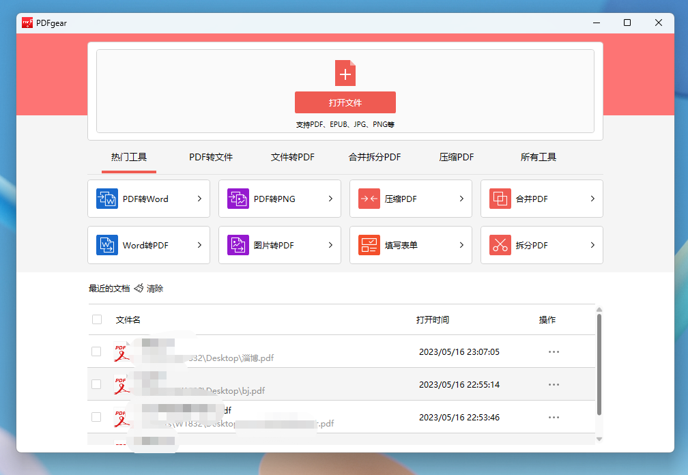Open the Word转PDF tool icon

coord(107,245)
